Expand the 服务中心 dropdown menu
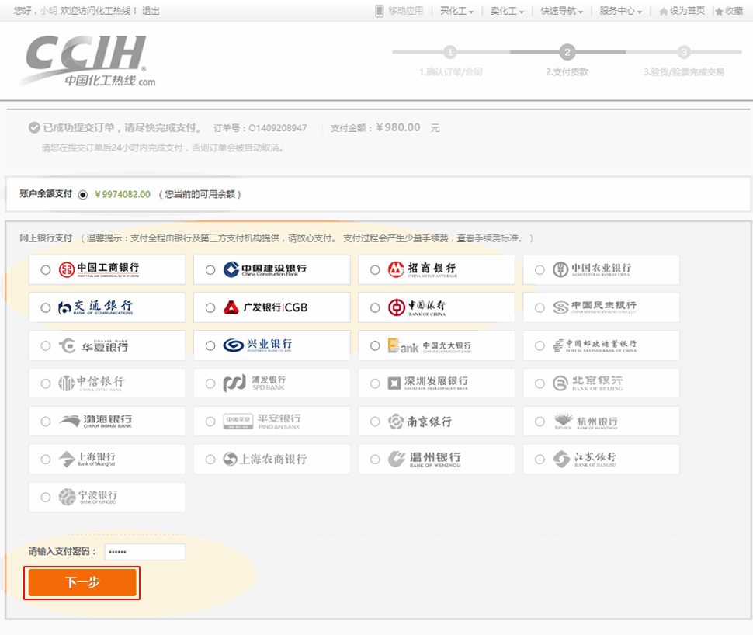Screen dimensions: 753x635 tap(620, 11)
